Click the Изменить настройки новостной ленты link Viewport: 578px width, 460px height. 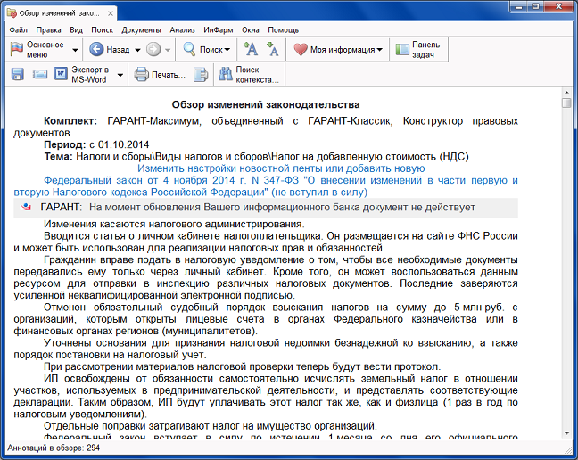tap(280, 168)
